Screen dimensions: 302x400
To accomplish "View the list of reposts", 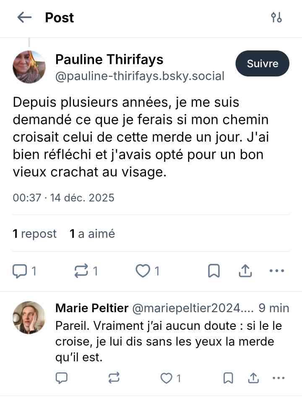I will pyautogui.click(x=35, y=234).
